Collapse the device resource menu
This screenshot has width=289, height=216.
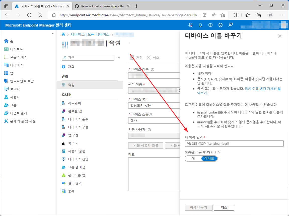point(119,58)
